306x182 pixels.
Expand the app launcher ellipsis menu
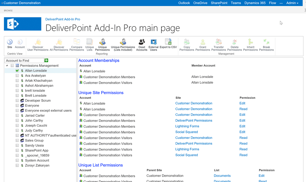click(281, 3)
